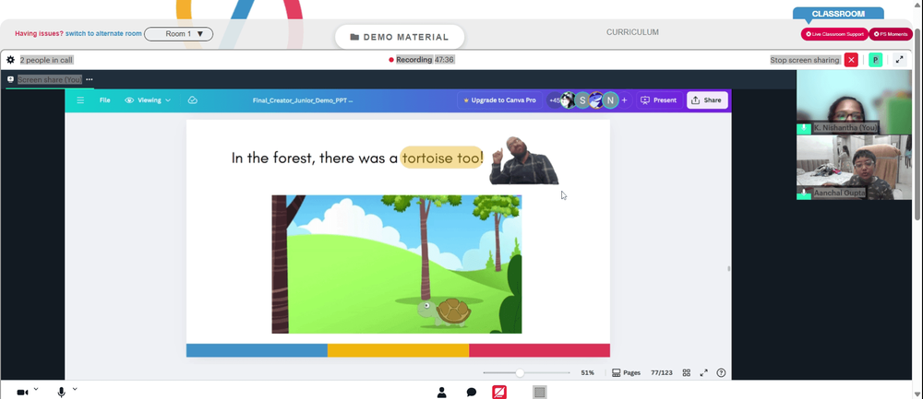This screenshot has width=923, height=399.
Task: Click Upgrade to Canva Pro button
Action: [499, 100]
